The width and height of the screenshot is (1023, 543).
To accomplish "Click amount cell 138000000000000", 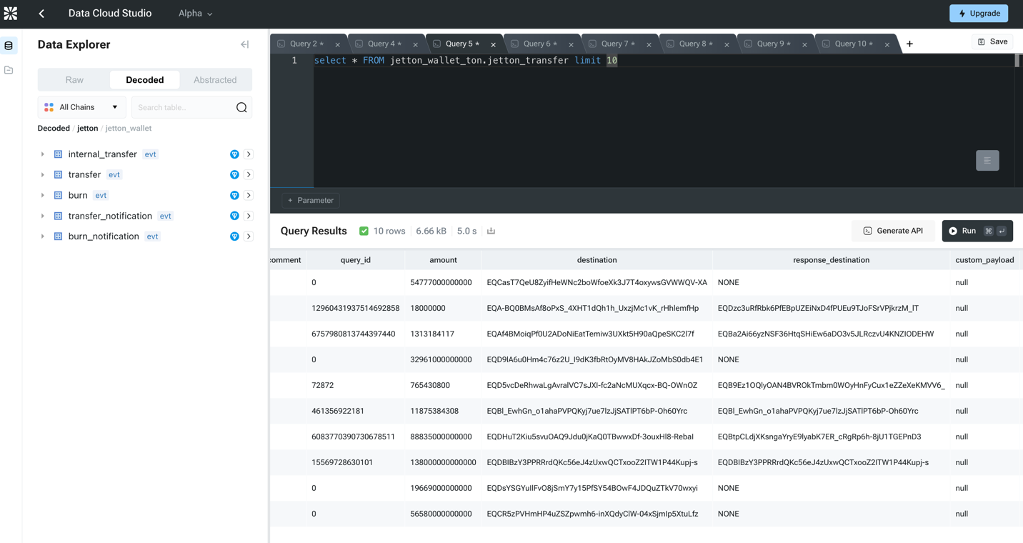I will coord(443,463).
